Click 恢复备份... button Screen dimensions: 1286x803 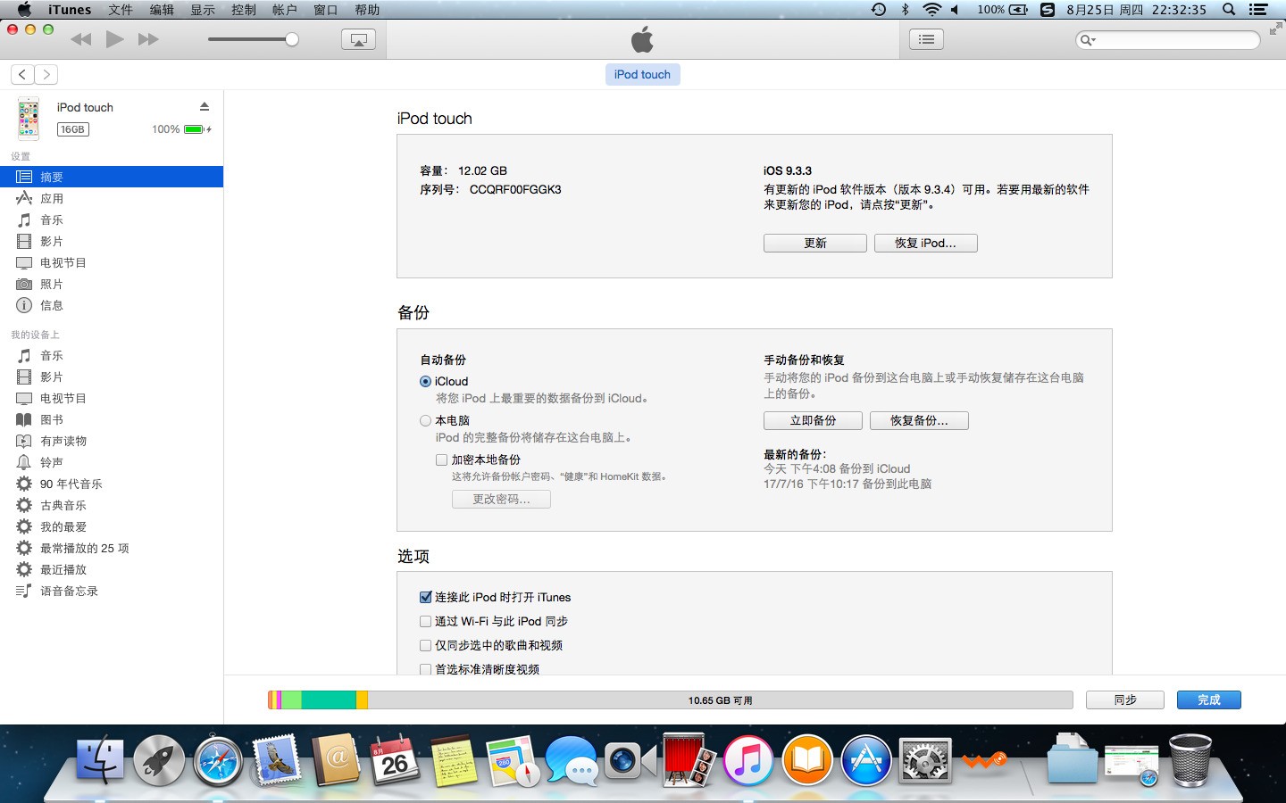(919, 420)
